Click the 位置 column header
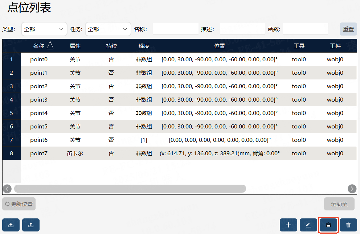The height and width of the screenshot is (234, 360). pos(220,46)
